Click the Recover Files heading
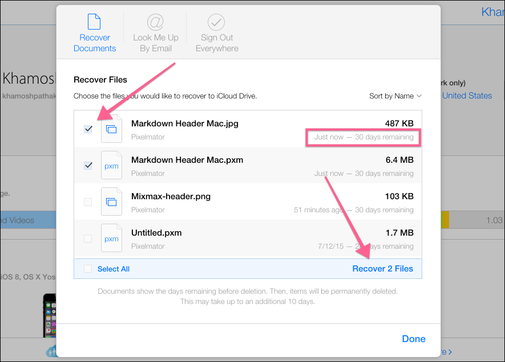This screenshot has height=362, width=505. [100, 80]
